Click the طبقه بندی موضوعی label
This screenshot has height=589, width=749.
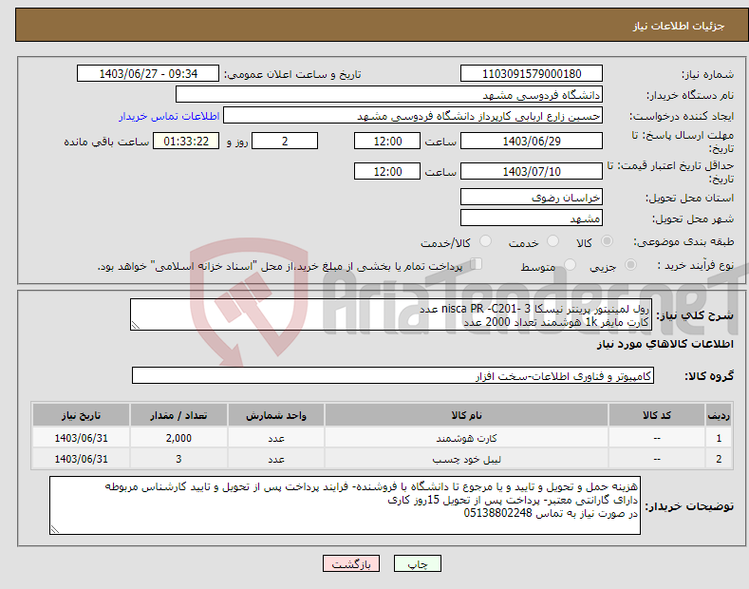pos(683,242)
